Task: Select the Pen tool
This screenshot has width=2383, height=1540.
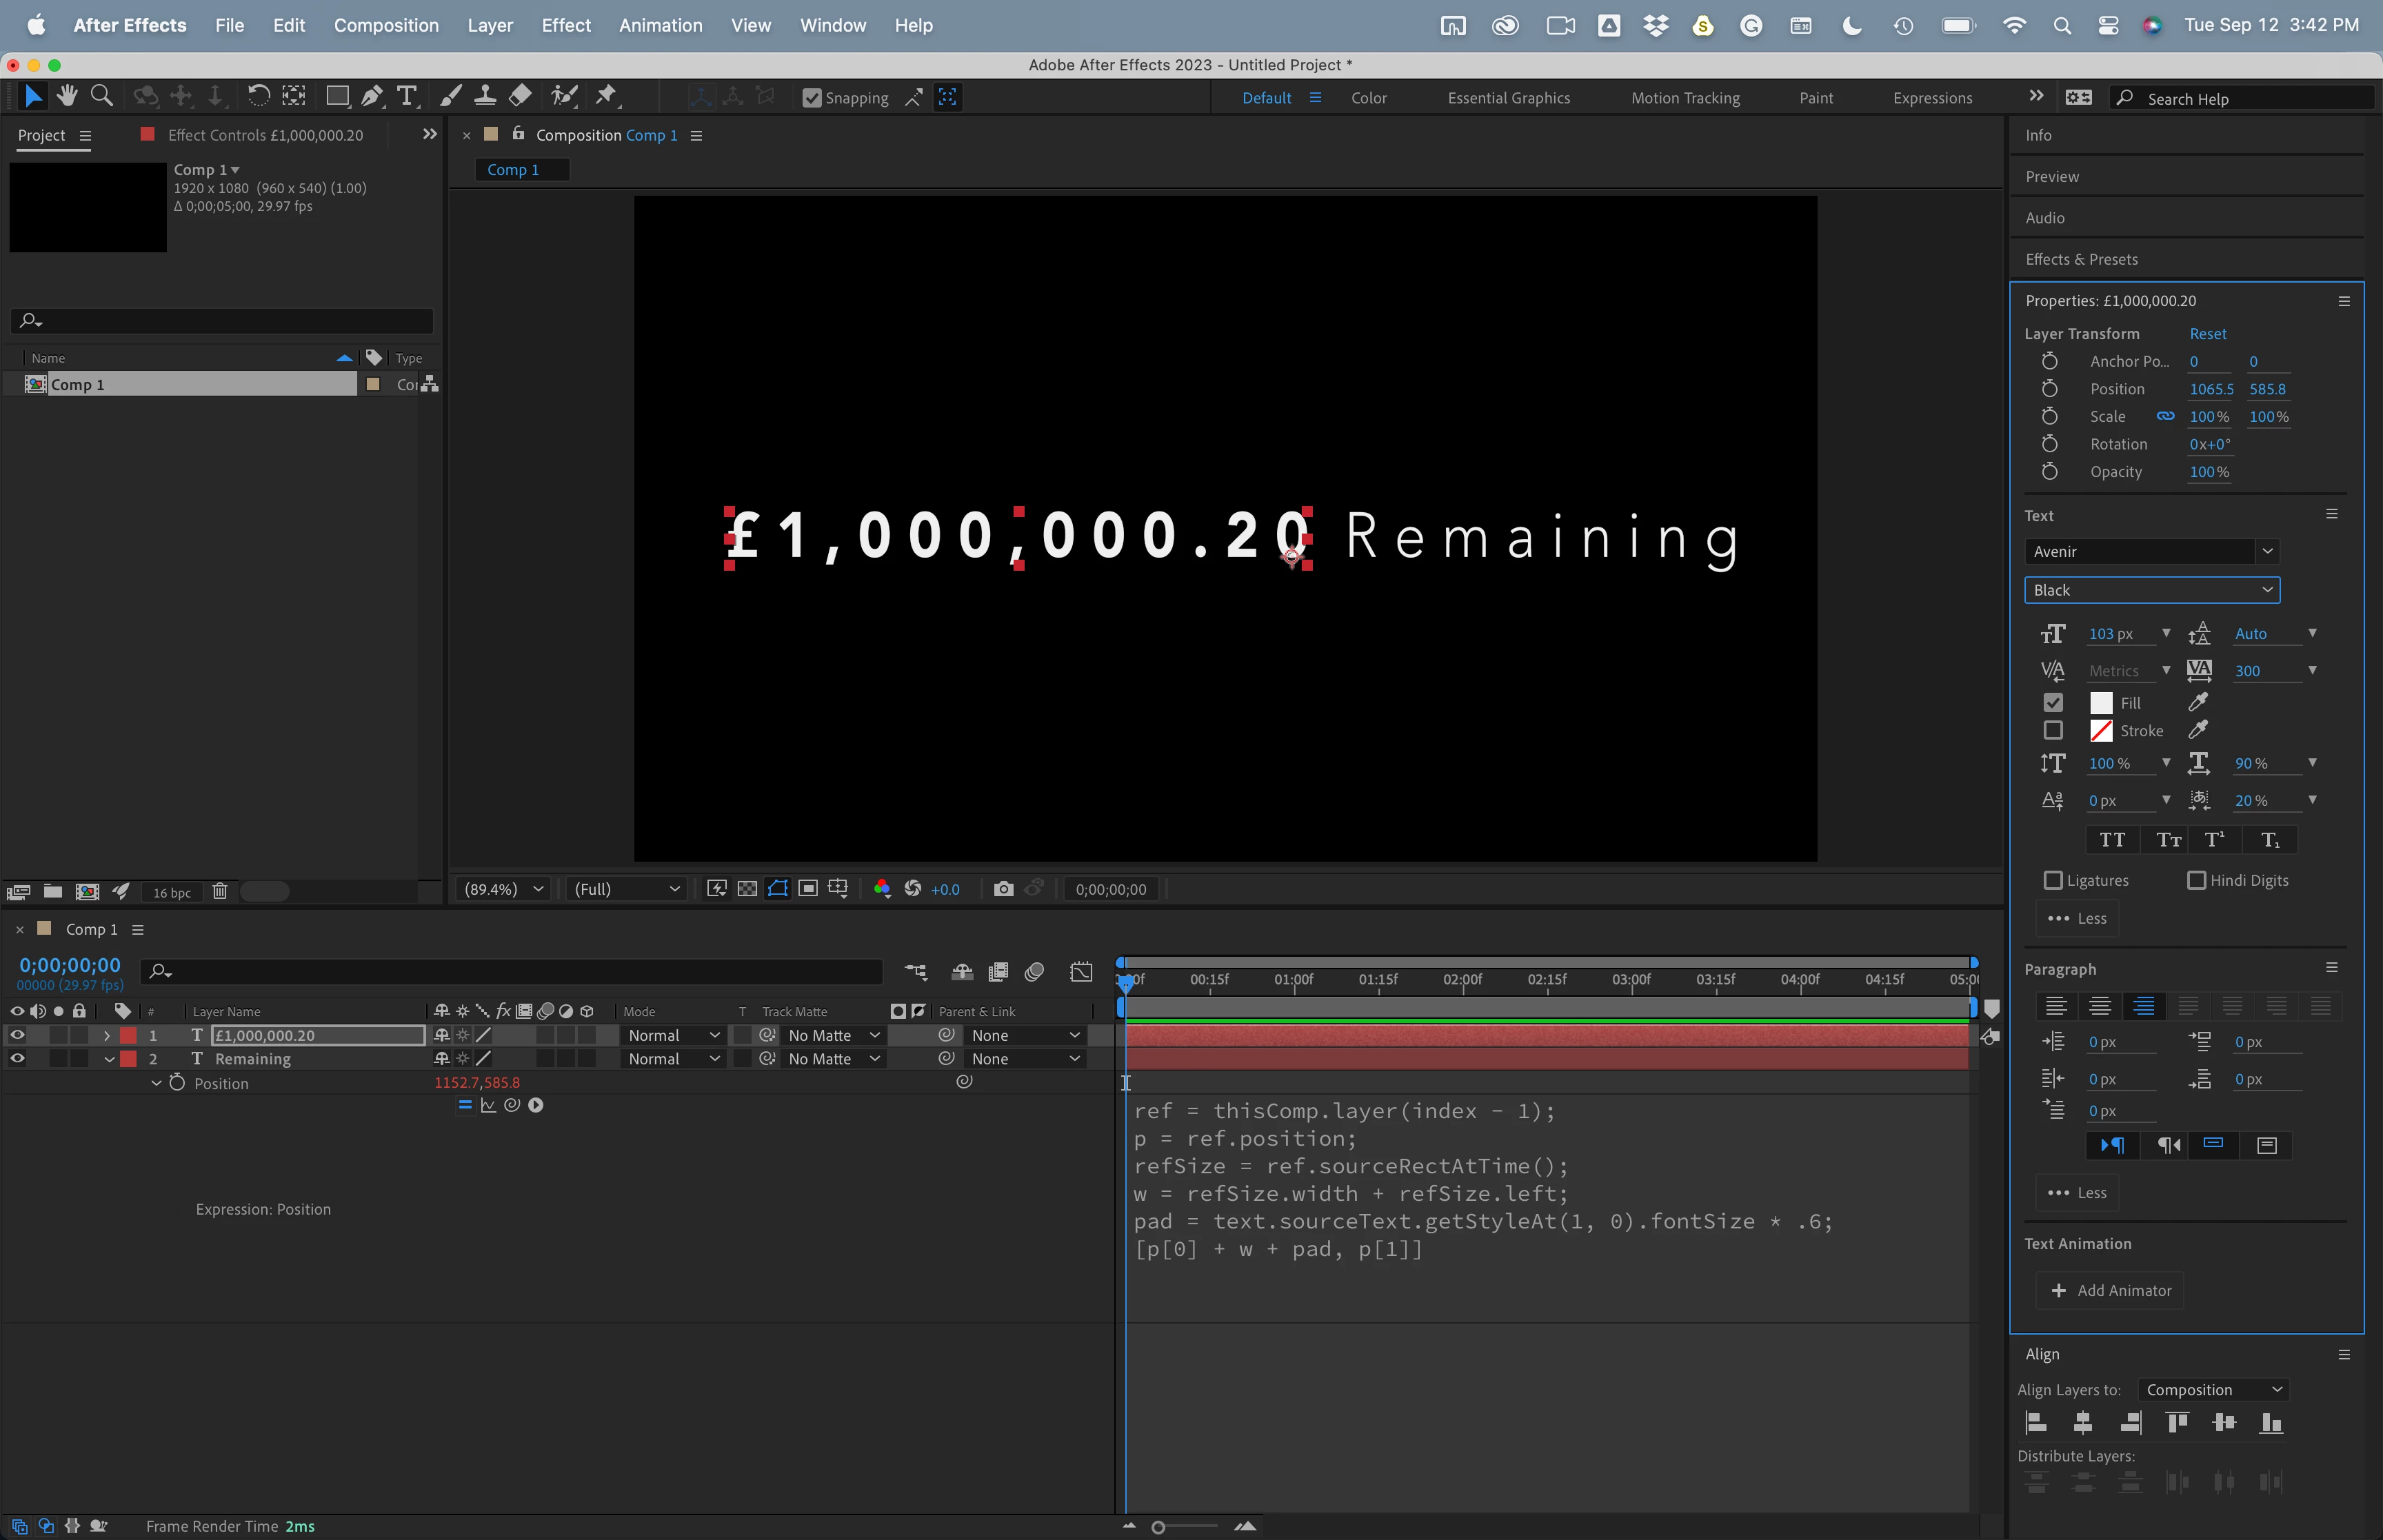Action: pyautogui.click(x=371, y=96)
